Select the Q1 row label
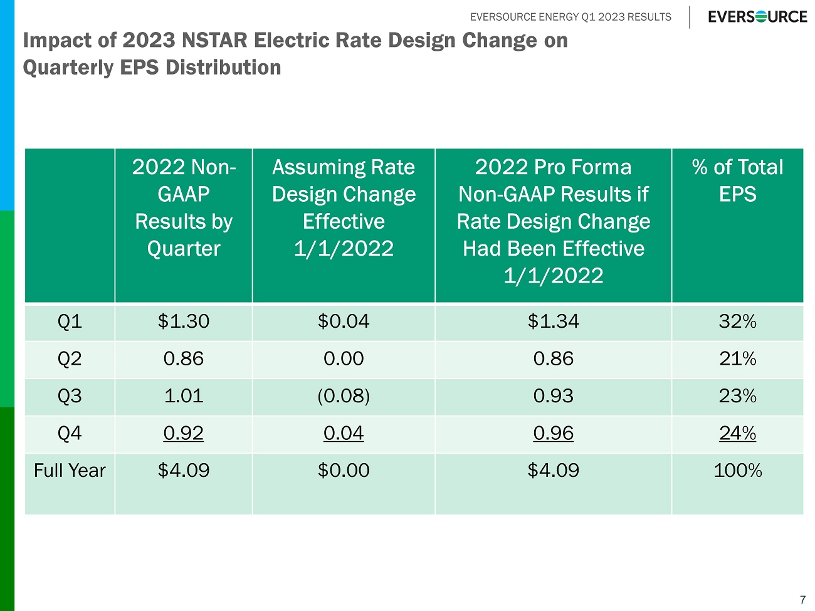The image size is (815, 611). click(70, 321)
